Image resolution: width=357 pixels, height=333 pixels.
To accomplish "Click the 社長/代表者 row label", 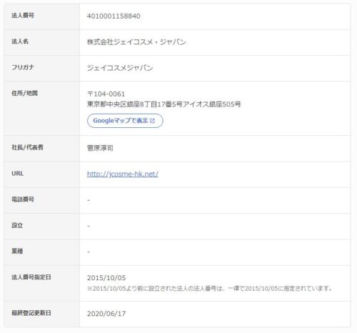I will (x=27, y=147).
